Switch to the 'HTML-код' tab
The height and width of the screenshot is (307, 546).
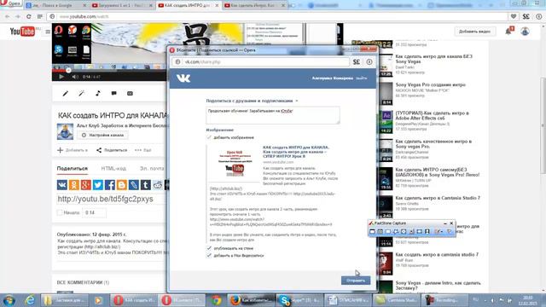(x=113, y=169)
